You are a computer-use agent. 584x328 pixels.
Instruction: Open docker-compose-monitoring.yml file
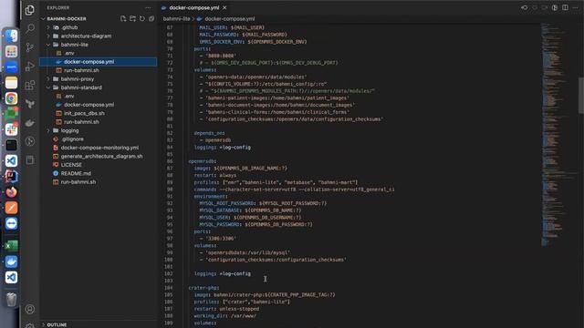click(x=99, y=148)
